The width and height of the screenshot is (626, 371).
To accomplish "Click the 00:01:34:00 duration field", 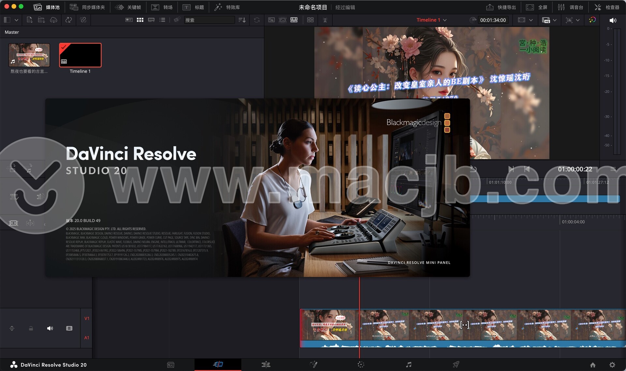I will (493, 20).
